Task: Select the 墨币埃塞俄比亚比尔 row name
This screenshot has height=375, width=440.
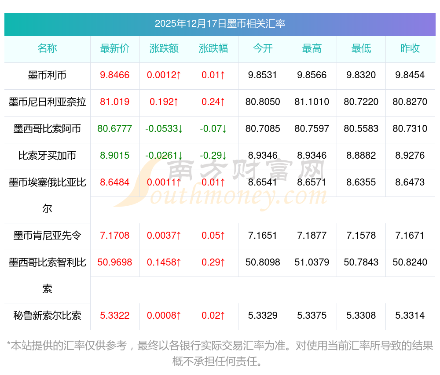Action: tap(47, 195)
